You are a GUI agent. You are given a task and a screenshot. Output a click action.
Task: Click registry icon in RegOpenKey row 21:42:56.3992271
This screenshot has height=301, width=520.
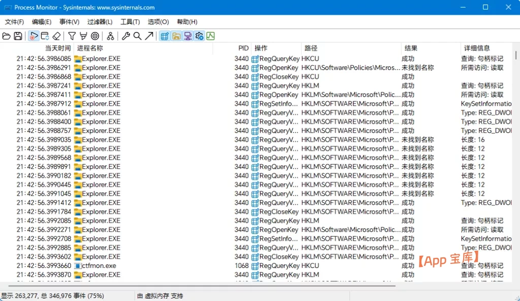coord(255,230)
